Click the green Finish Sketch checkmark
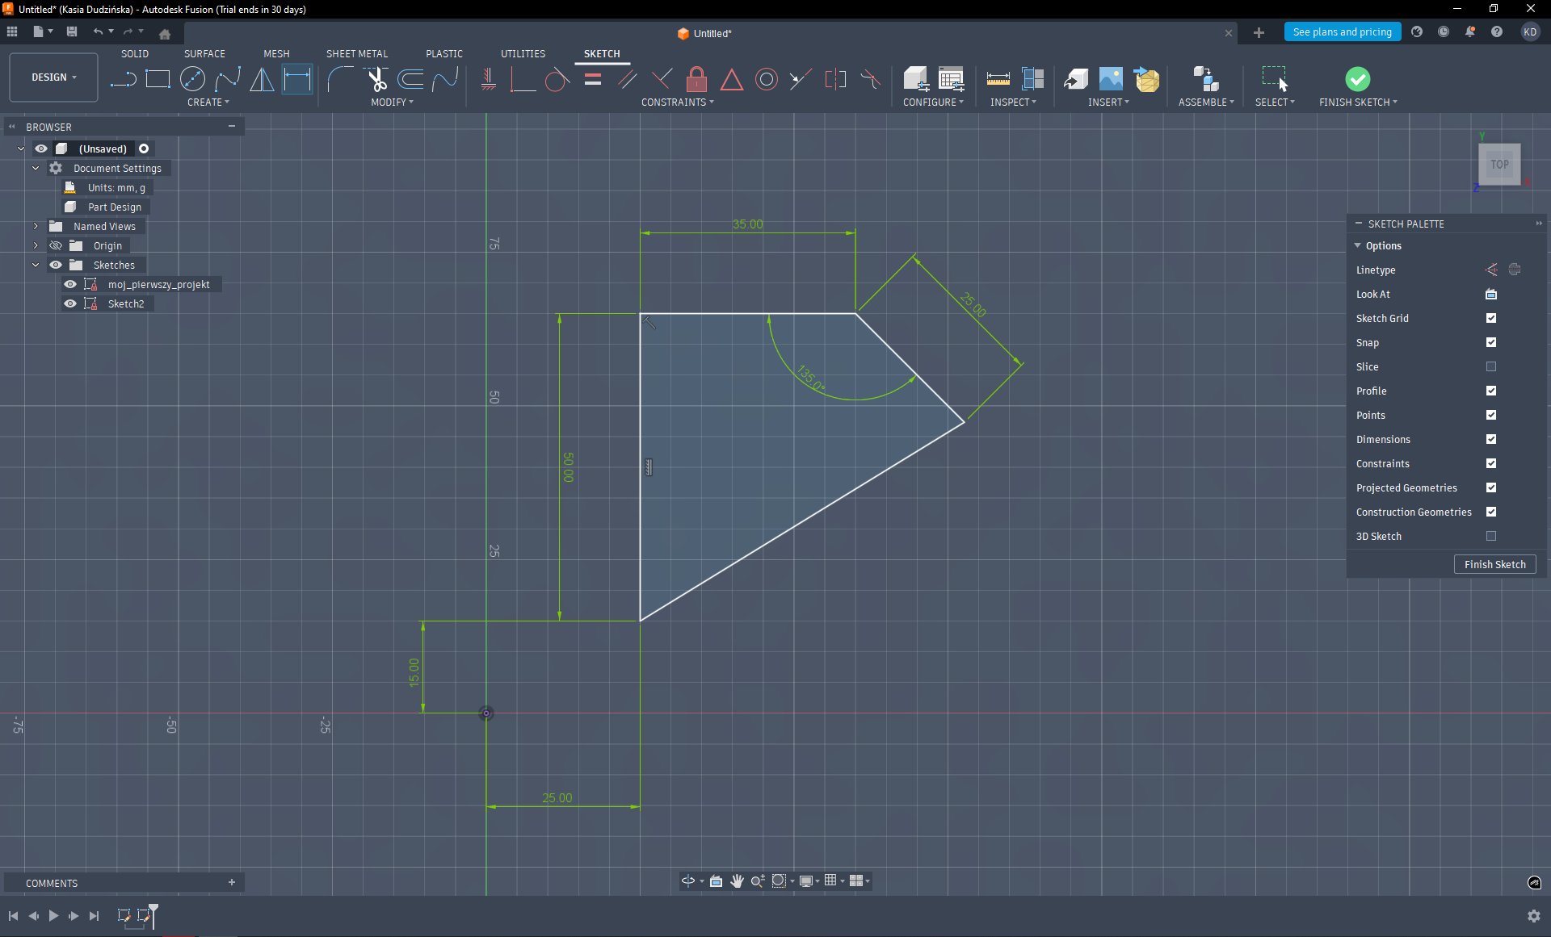Viewport: 1551px width, 937px height. click(1357, 79)
